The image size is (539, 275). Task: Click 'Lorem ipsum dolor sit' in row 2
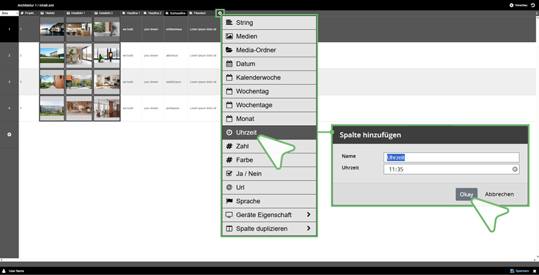coord(202,55)
